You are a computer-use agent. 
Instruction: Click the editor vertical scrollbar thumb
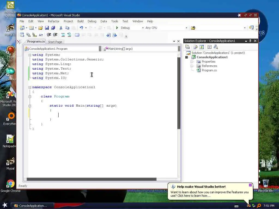179,93
